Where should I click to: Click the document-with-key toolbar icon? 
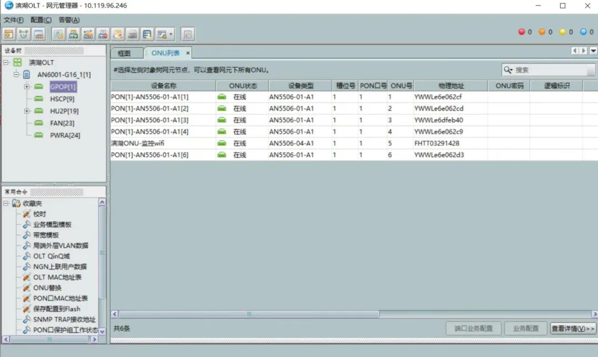[x=58, y=34]
